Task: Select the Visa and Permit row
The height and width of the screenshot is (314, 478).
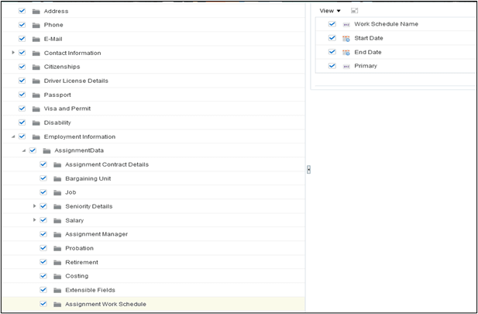Action: pos(153,109)
